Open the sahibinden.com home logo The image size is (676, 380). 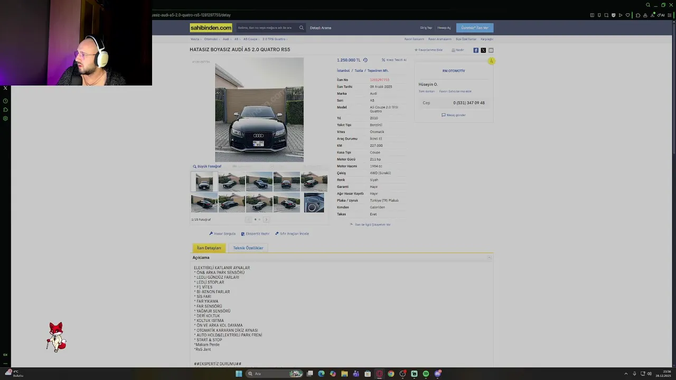[211, 27]
